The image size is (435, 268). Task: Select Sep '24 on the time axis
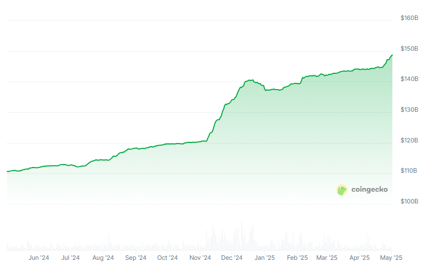[136, 258]
